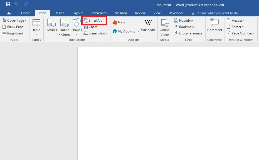Image resolution: width=259 pixels, height=160 pixels.
Task: Click the Redo/Repeat icon
Action: (x=26, y=4)
